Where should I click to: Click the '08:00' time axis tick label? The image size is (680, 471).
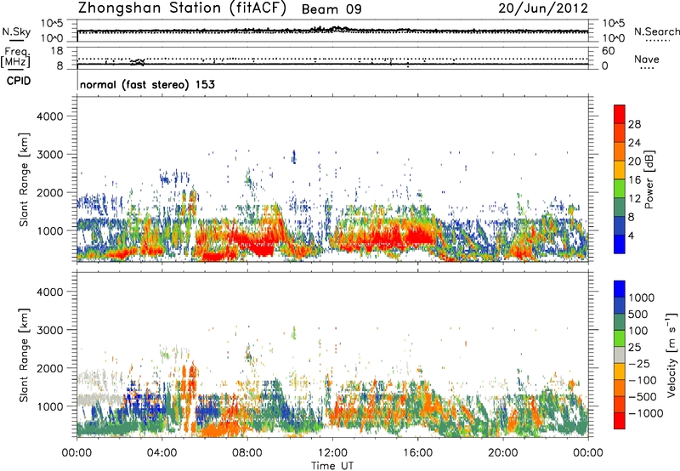point(247,453)
